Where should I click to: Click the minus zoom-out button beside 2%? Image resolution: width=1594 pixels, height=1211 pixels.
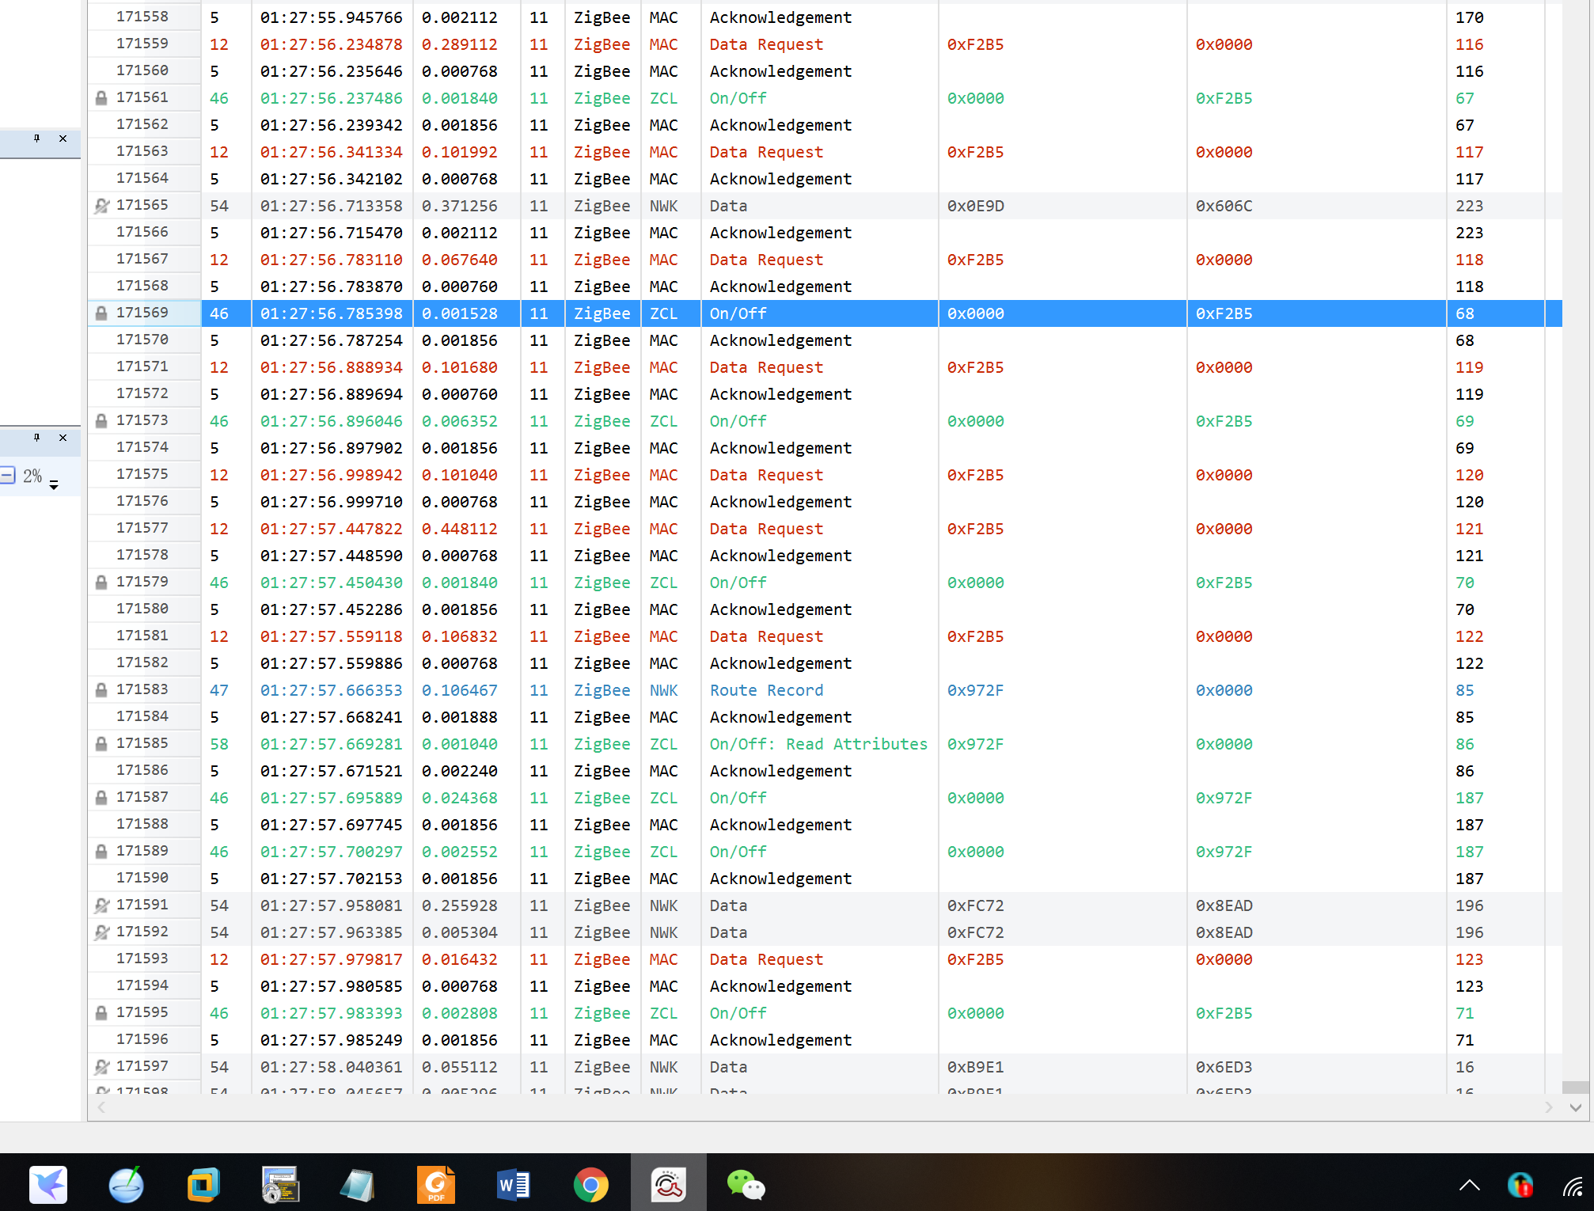tap(7, 476)
